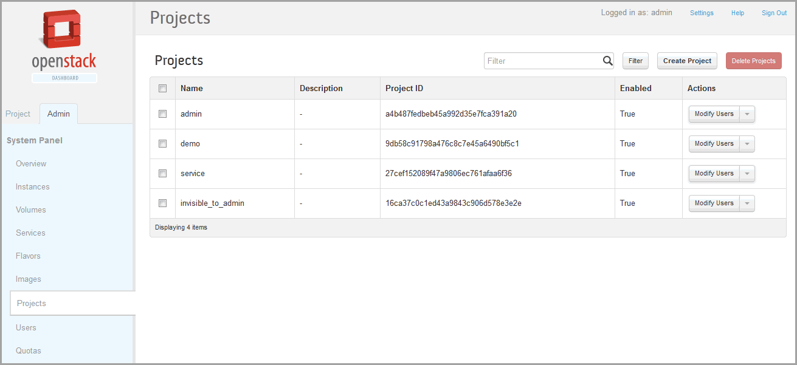The height and width of the screenshot is (365, 797).
Task: Expand actions arrow for service project
Action: 748,174
